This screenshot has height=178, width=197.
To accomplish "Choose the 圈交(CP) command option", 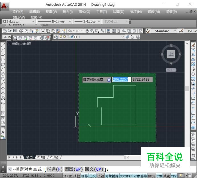I will tap(94, 169).
